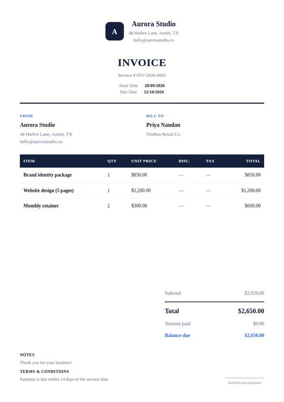The height and width of the screenshot is (402, 284).
Task: Click the UNIT PRICE column header
Action: coord(144,161)
